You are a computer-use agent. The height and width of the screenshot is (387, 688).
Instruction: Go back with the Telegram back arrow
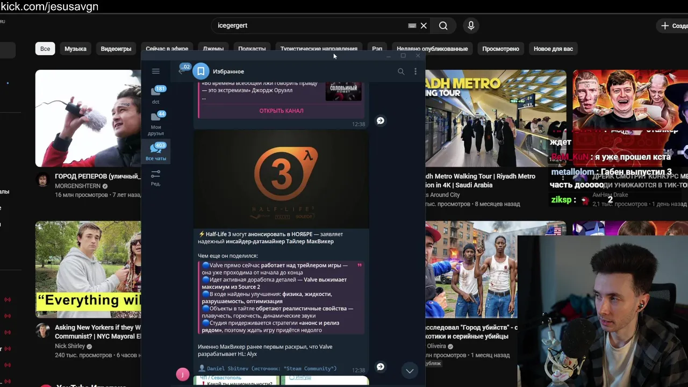[x=181, y=71]
